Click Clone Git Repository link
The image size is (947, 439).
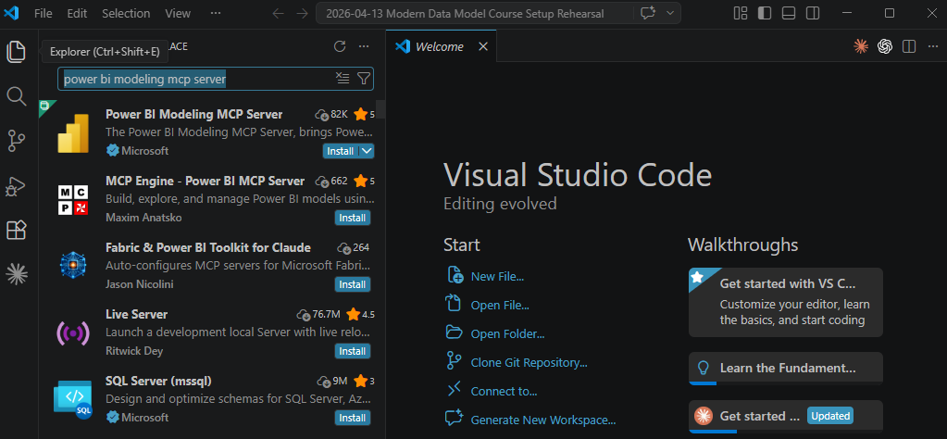tap(530, 363)
